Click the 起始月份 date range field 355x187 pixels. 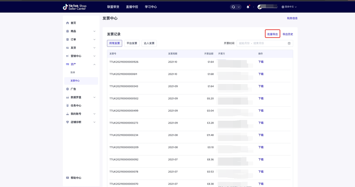click(244, 43)
